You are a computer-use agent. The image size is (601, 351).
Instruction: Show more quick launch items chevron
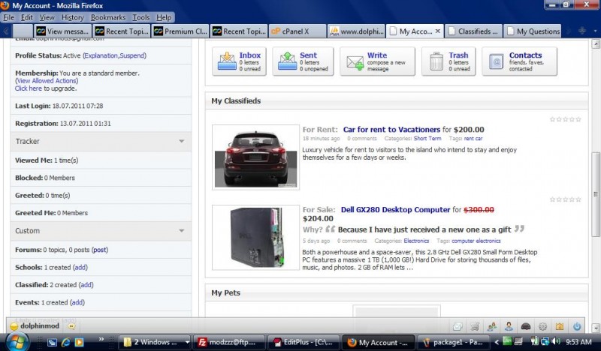(x=101, y=339)
